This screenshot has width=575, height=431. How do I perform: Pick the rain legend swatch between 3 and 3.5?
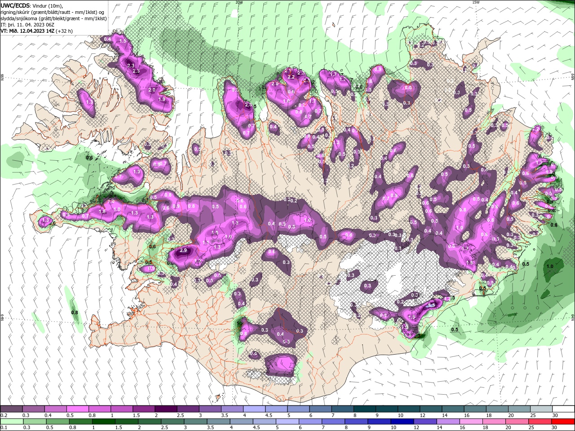195,422
